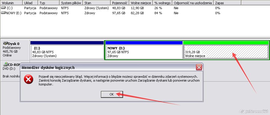This screenshot has width=270, height=115.
Task: Click Odporność na uszkodzenia column header
Action: (193, 3)
